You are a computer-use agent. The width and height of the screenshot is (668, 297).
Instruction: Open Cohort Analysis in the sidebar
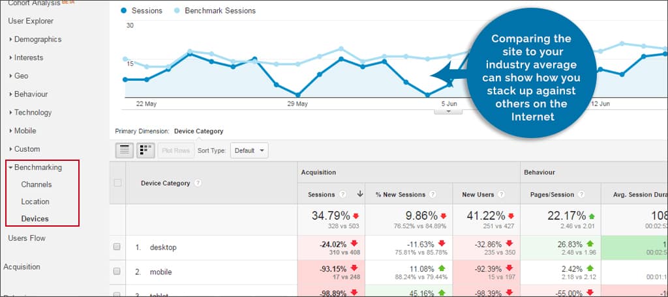pos(34,3)
